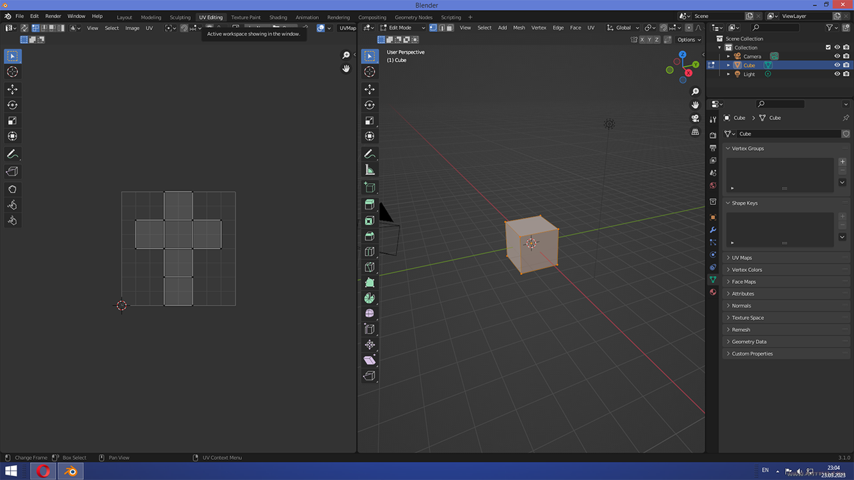Open the Edit Mode dropdown
854x480 pixels.
(x=402, y=27)
